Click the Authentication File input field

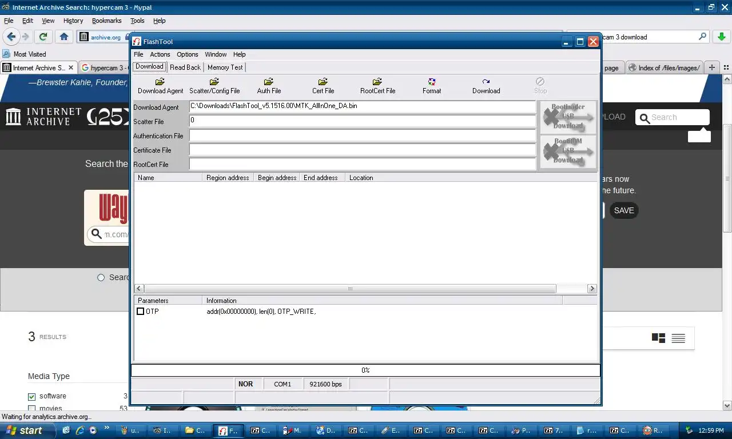(x=363, y=135)
